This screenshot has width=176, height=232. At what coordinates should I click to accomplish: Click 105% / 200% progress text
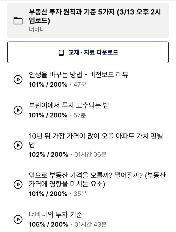coord(48,225)
